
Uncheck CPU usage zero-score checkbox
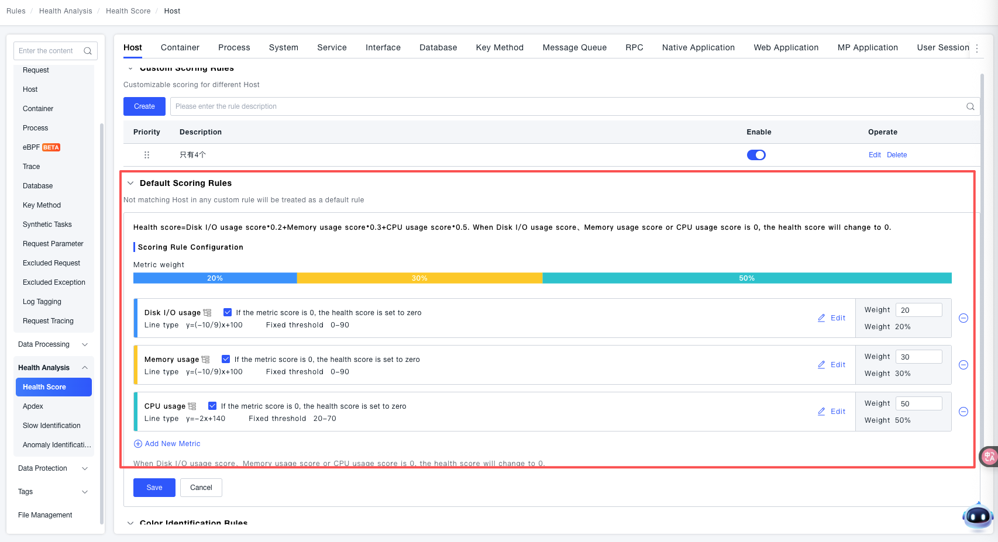click(212, 406)
